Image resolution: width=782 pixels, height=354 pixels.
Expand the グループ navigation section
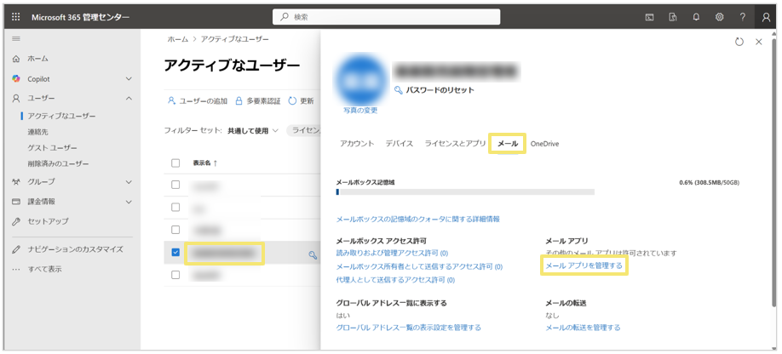pos(129,182)
